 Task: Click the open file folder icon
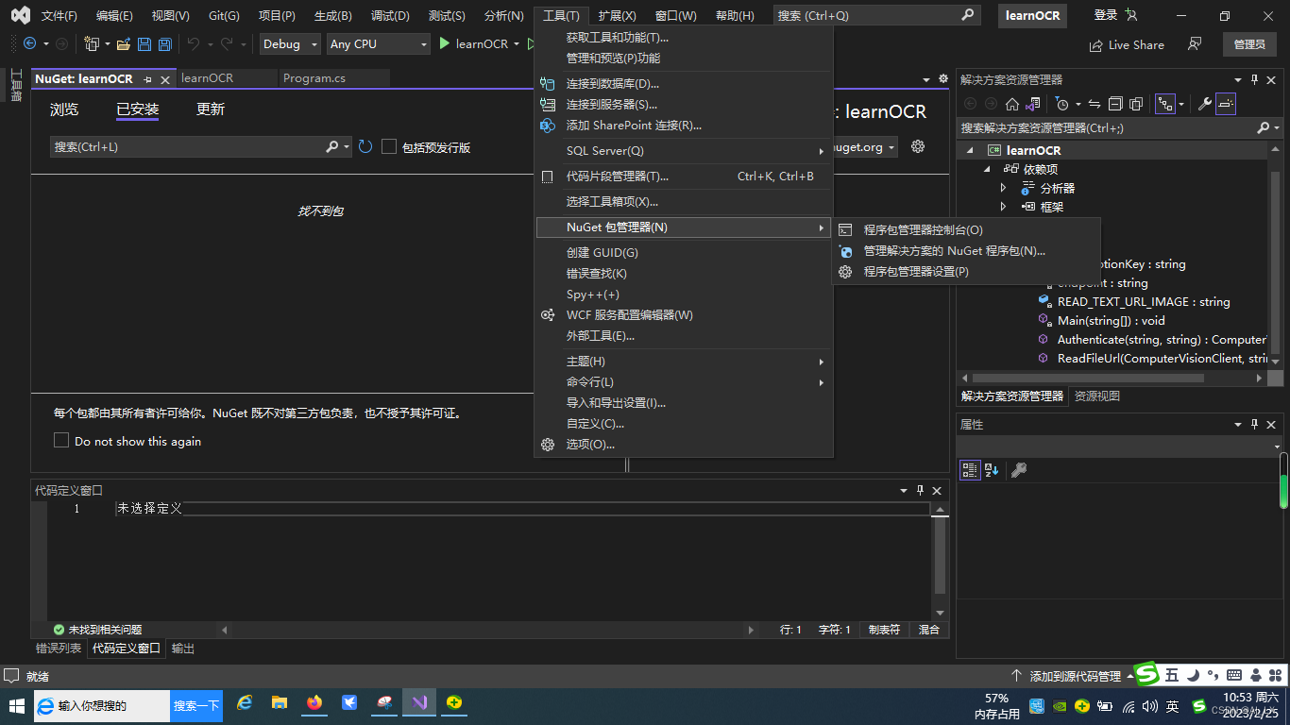coord(125,43)
